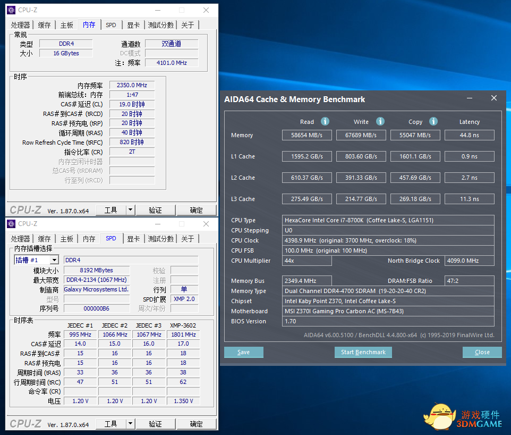Screen dimensions: 511x435
Task: Click the 指令比率 2T value
Action: click(x=132, y=152)
